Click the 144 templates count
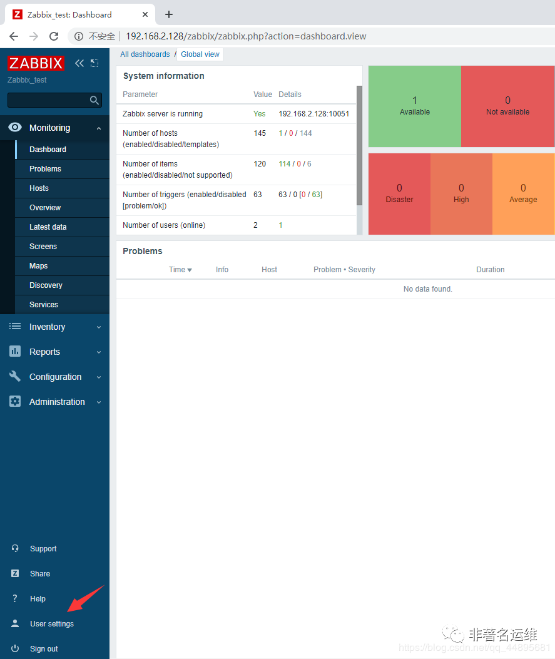 coord(306,133)
